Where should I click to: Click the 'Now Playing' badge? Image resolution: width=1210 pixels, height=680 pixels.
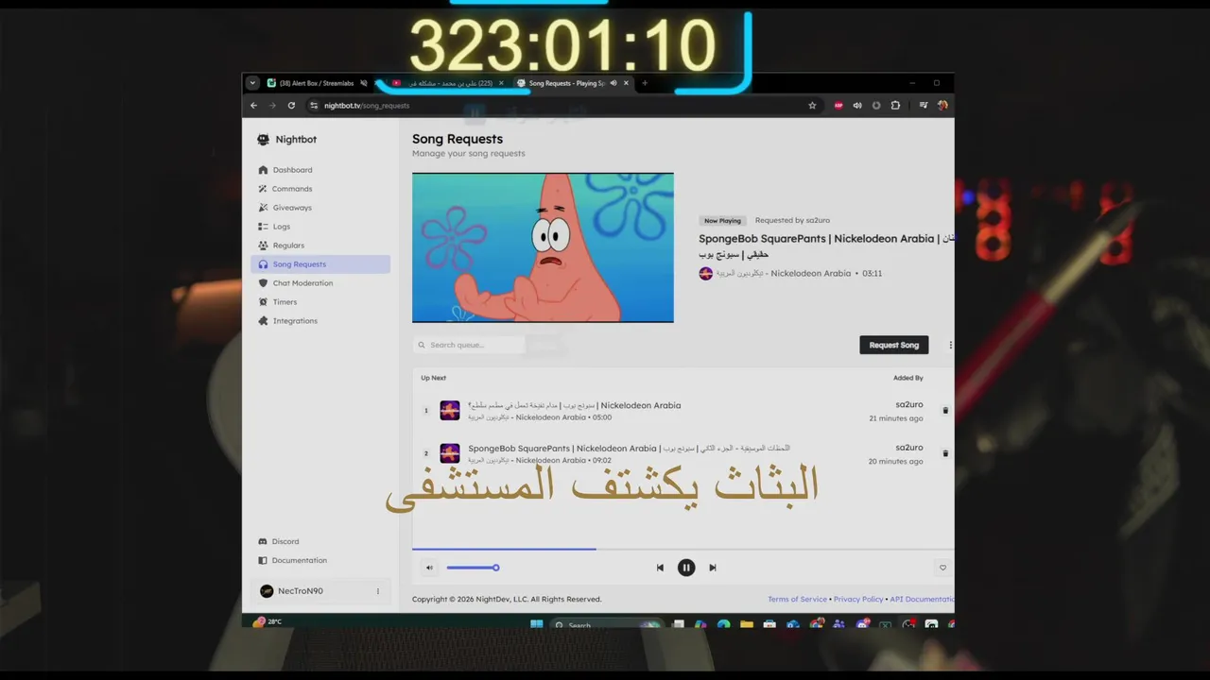pyautogui.click(x=723, y=221)
